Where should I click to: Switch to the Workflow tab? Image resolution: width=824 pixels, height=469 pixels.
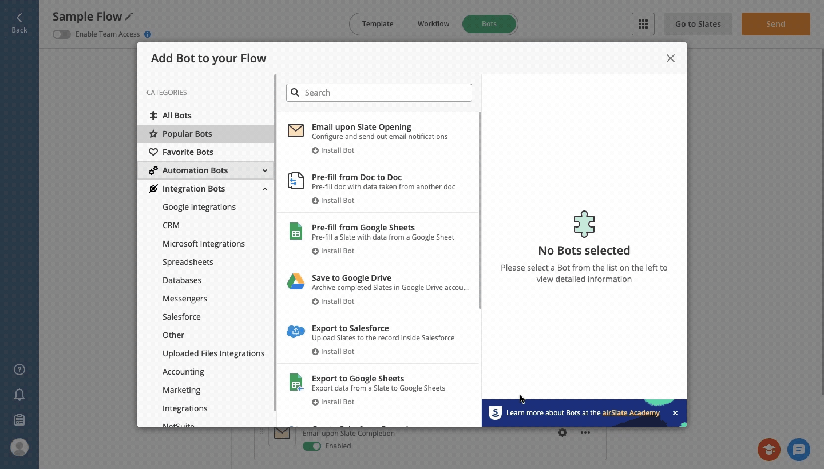(433, 24)
